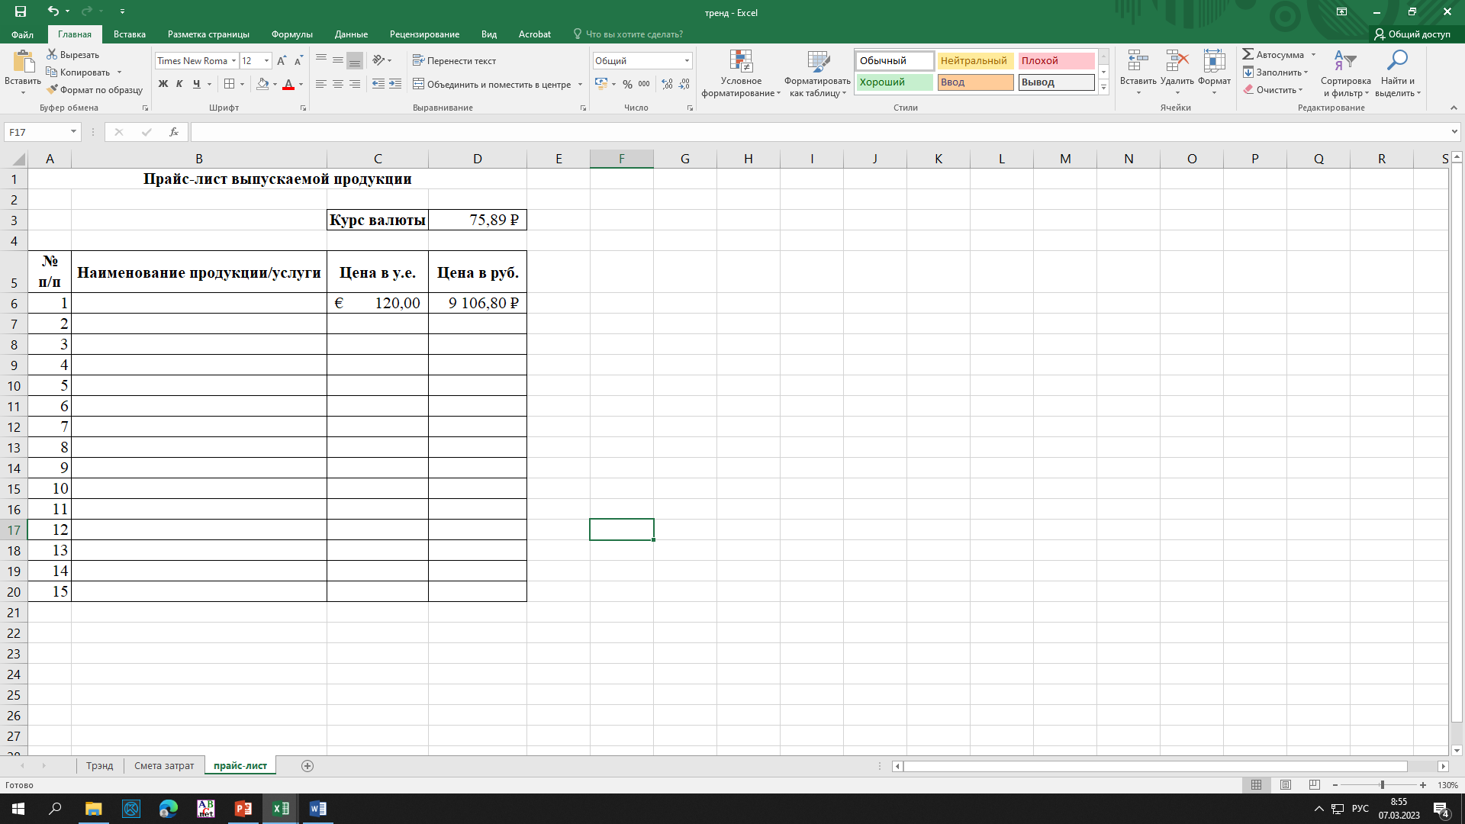Image resolution: width=1465 pixels, height=824 pixels.
Task: Click Insert Function fx icon
Action: click(x=174, y=132)
